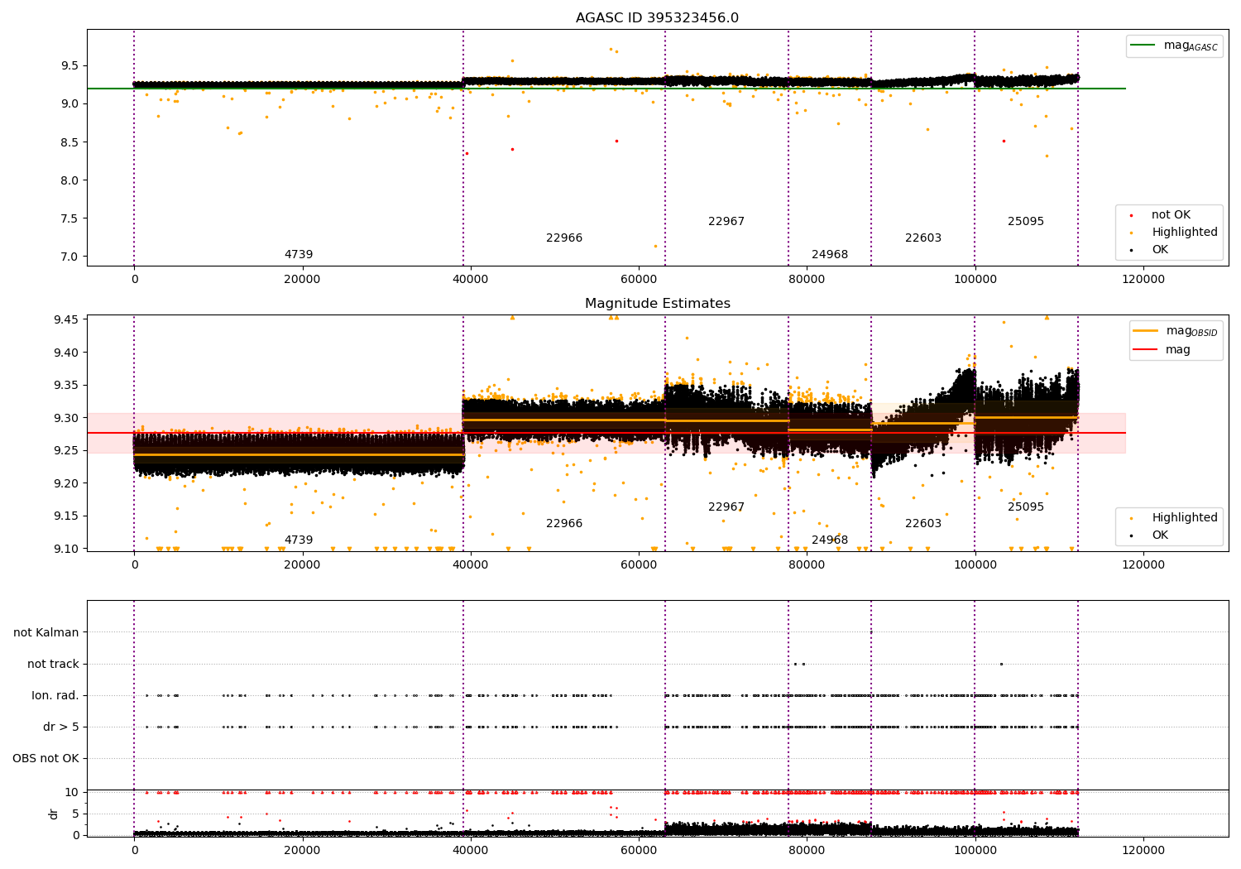Select 'not OK' legend entry in top plot
This screenshot has width=1241, height=869.
click(1171, 214)
